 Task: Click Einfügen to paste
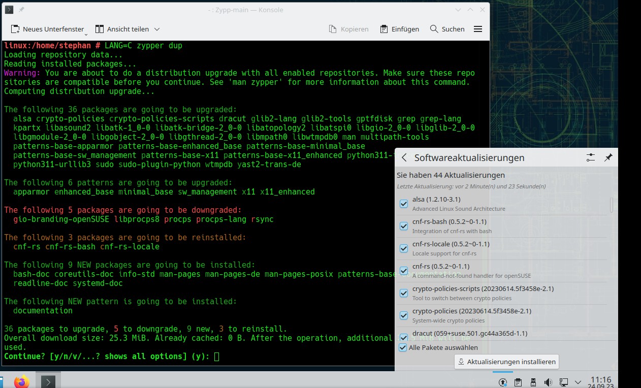[399, 29]
